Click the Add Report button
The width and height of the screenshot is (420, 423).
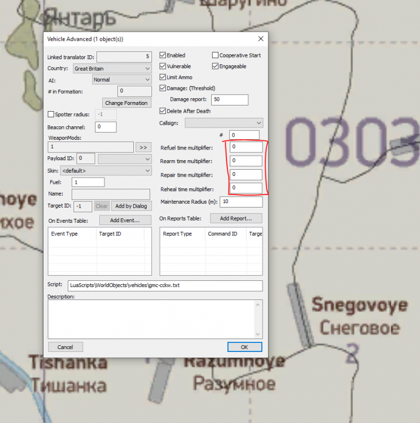[x=236, y=218]
